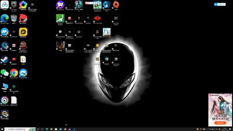This screenshot has width=233, height=131.
Task: Open the blank text document file
Action: 14,101
